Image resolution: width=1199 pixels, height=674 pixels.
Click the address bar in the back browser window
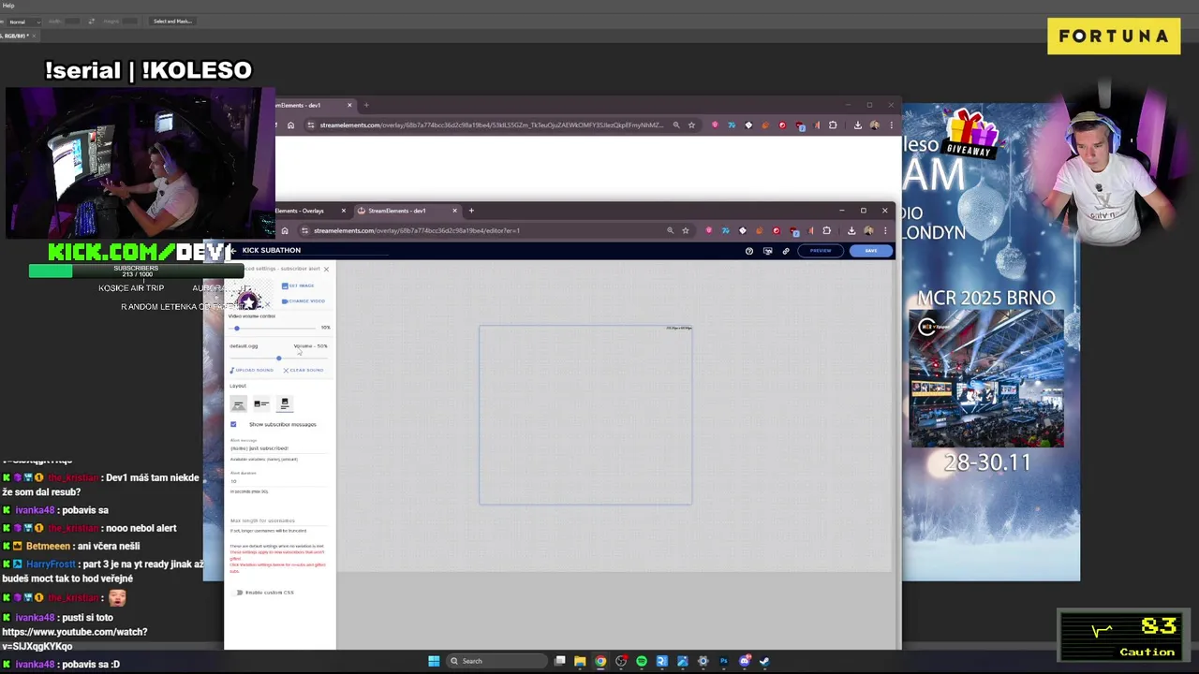[492, 125]
